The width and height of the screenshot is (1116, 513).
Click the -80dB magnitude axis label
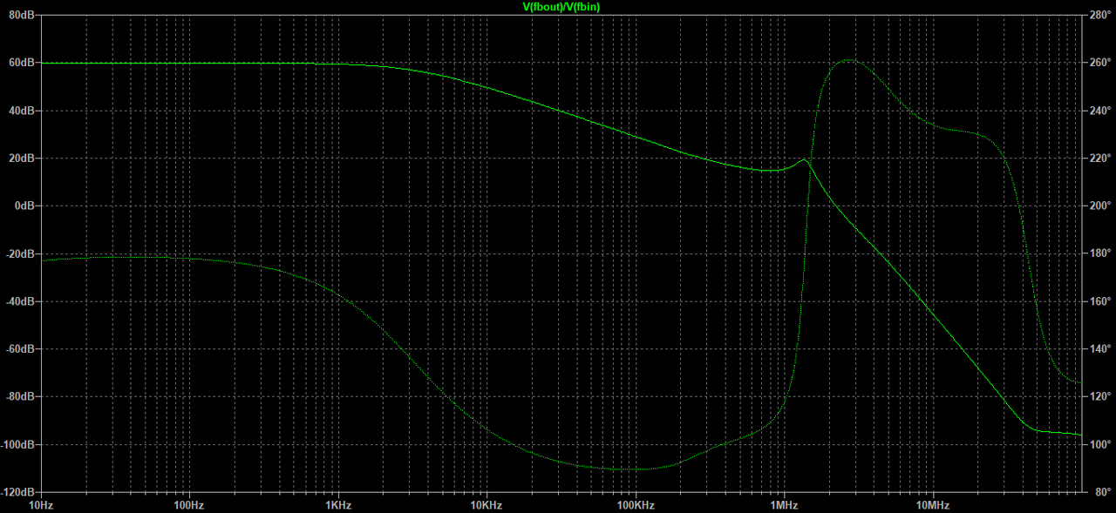(19, 397)
